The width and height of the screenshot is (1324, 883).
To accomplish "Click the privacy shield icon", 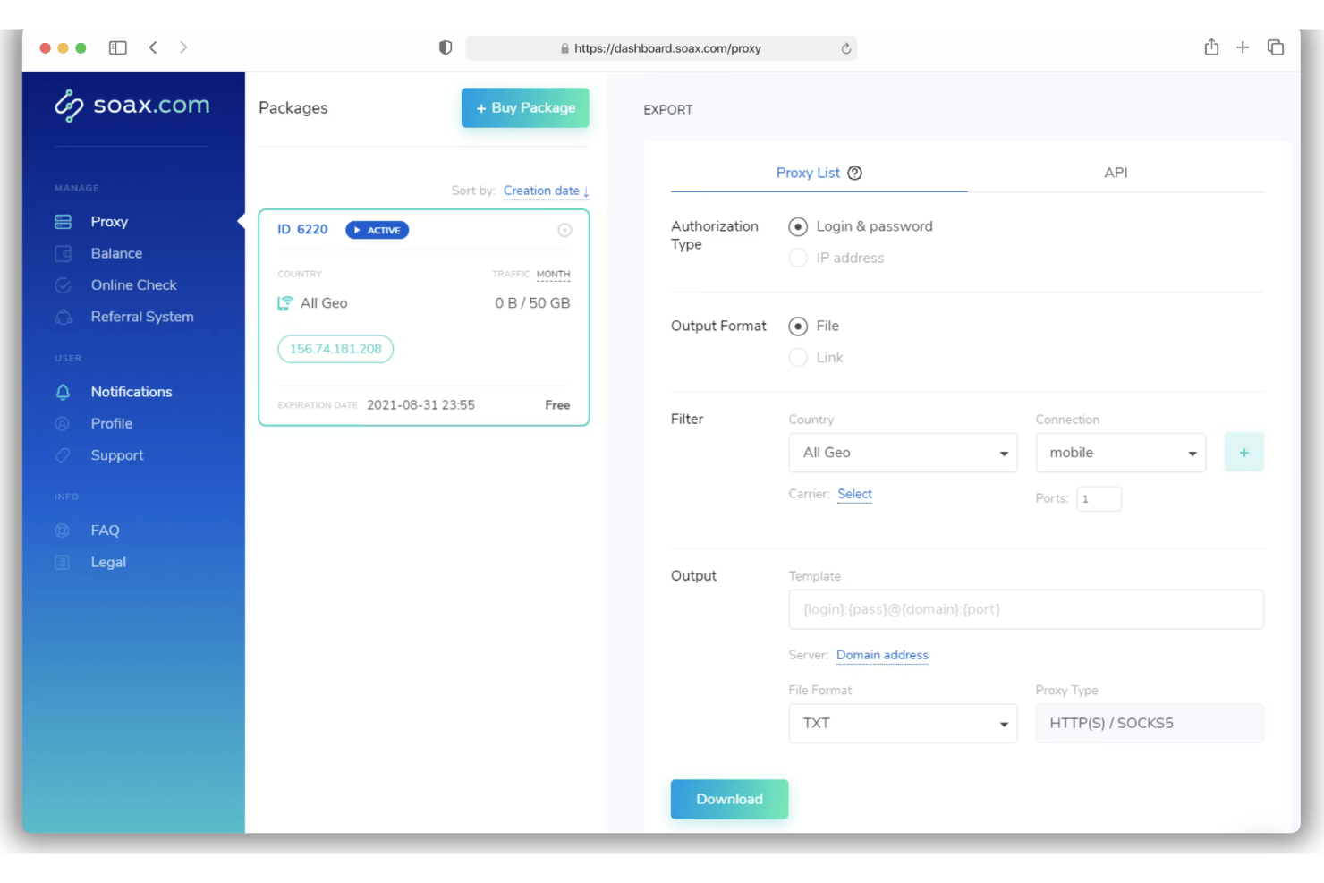I will tap(446, 47).
